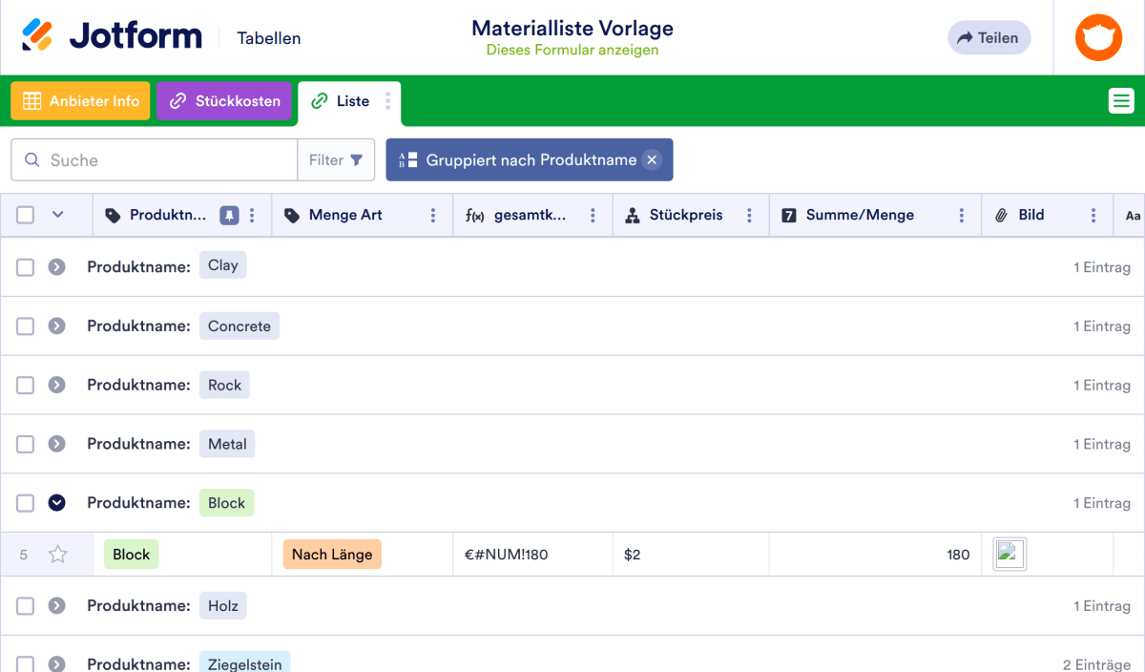This screenshot has width=1145, height=672.
Task: Remove the Gruppiert nach Produktname grouping
Action: [x=652, y=159]
